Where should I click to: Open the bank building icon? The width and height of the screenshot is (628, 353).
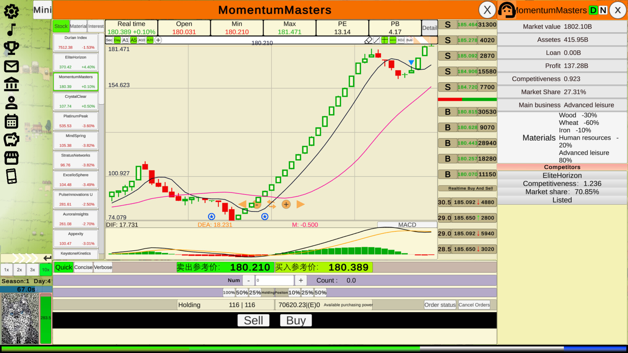click(11, 84)
